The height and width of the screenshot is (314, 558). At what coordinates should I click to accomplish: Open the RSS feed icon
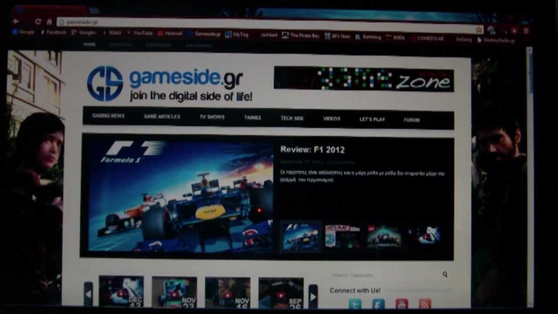pos(425,304)
